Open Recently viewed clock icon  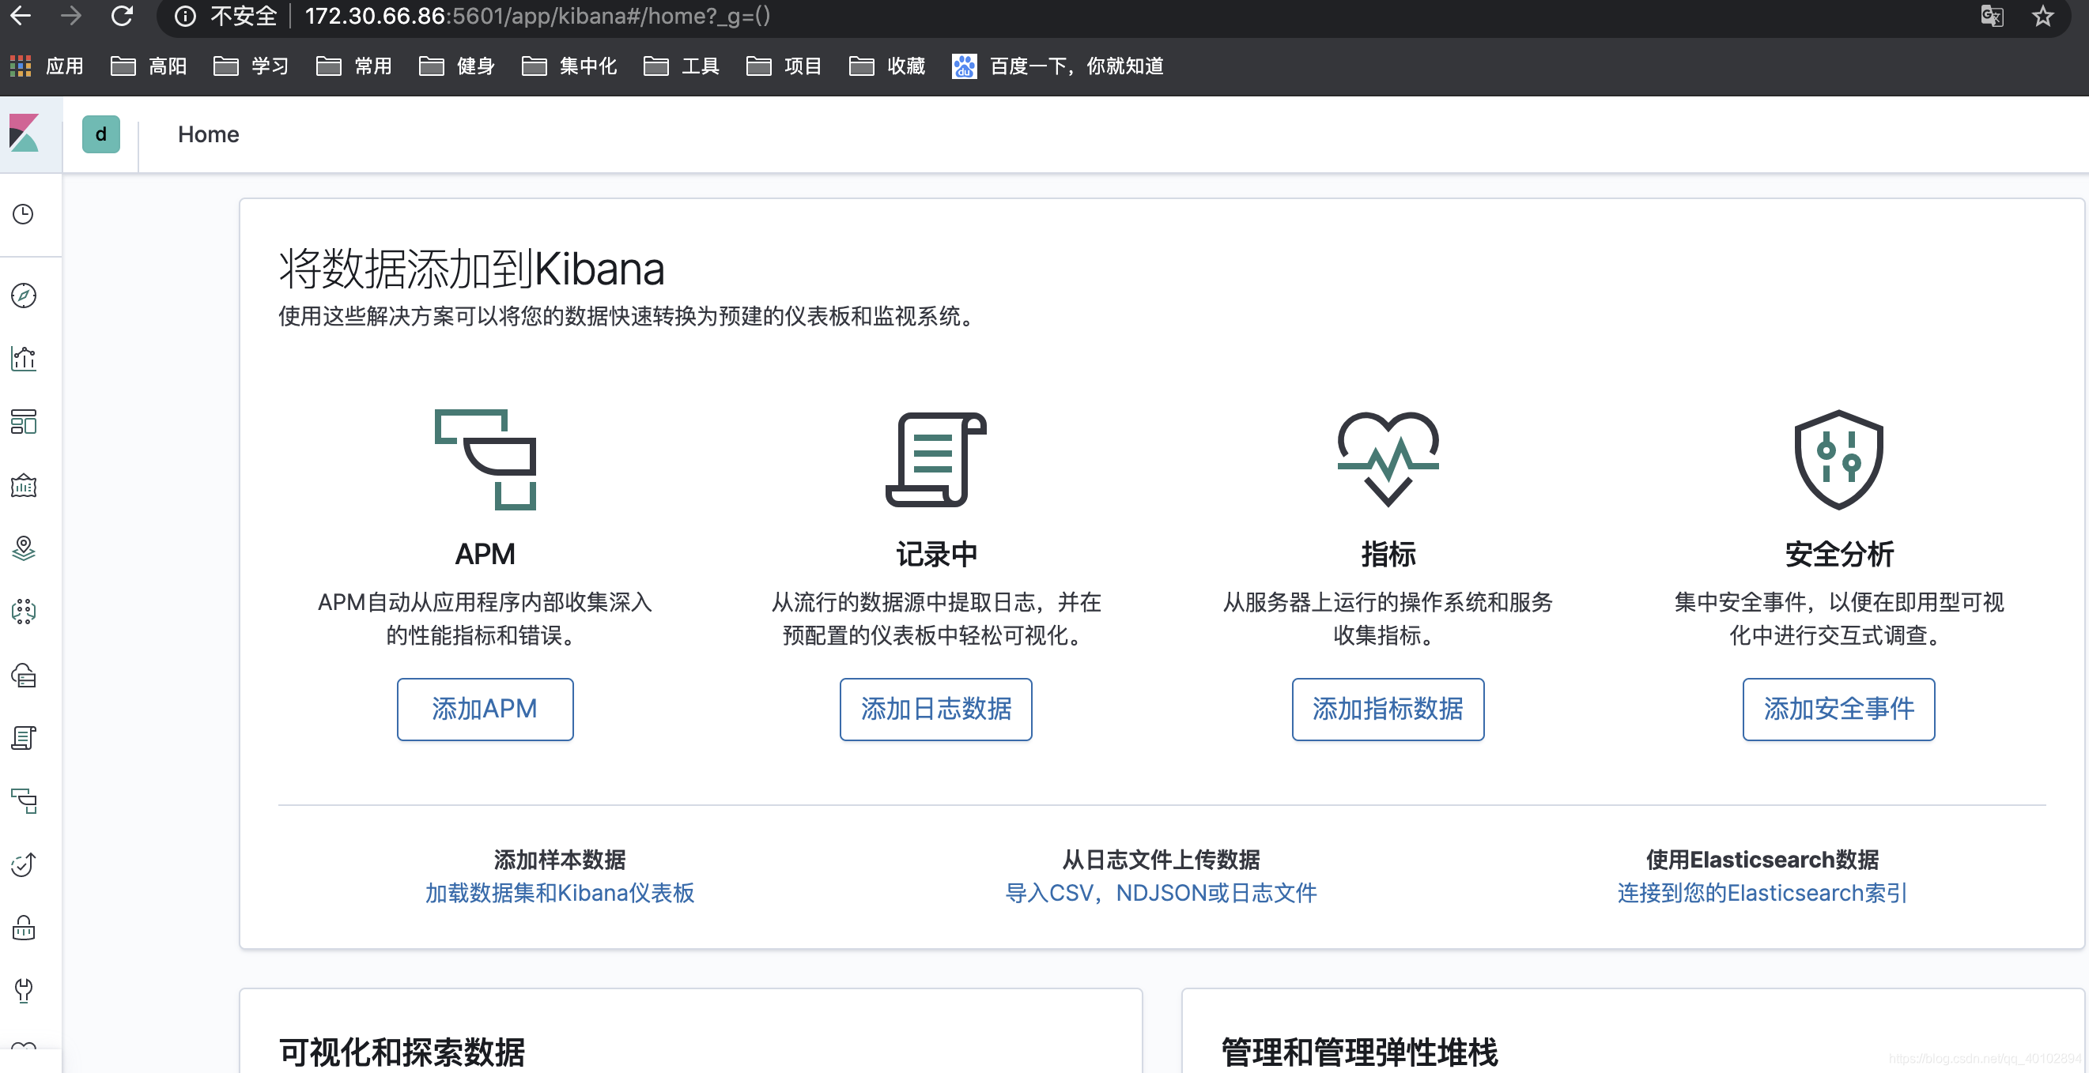[24, 214]
